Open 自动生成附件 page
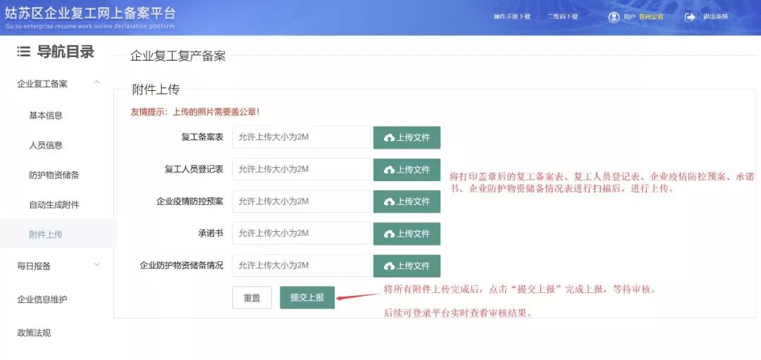Image resolution: width=761 pixels, height=360 pixels. (54, 205)
